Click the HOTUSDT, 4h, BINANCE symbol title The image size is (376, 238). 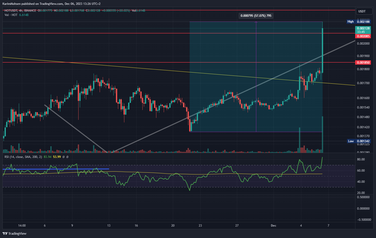coord(20,11)
